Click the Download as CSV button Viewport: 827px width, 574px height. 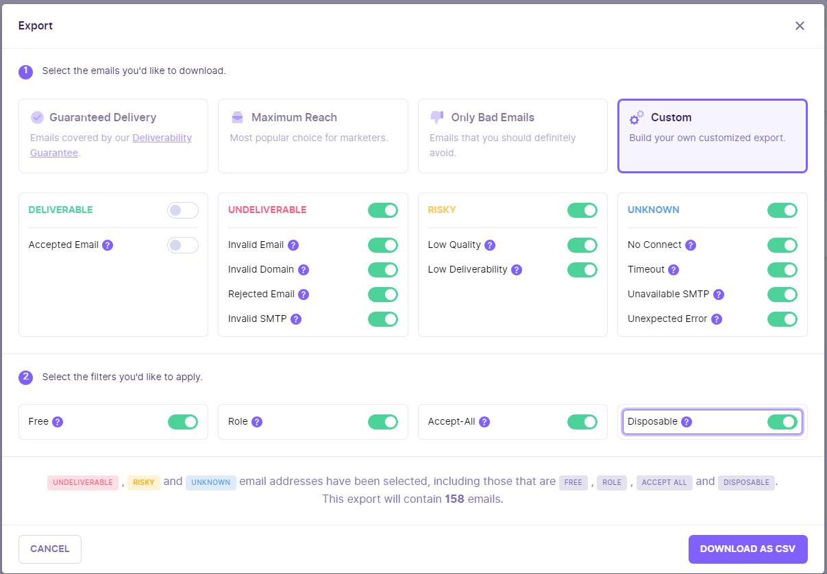748,549
